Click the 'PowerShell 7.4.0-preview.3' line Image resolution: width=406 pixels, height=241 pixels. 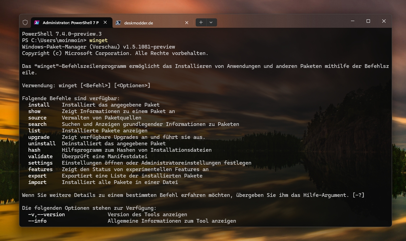pos(62,34)
